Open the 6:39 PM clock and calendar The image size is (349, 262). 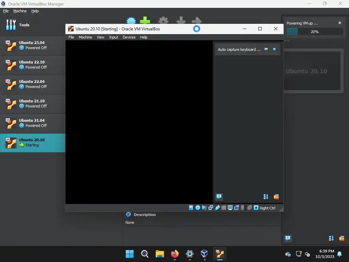(325, 254)
